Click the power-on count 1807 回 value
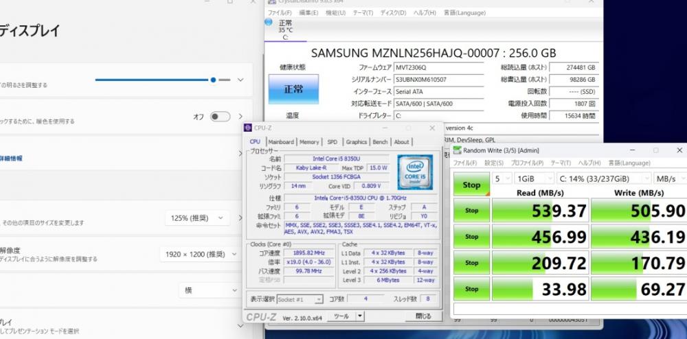Image resolution: width=687 pixels, height=339 pixels. tap(574, 104)
